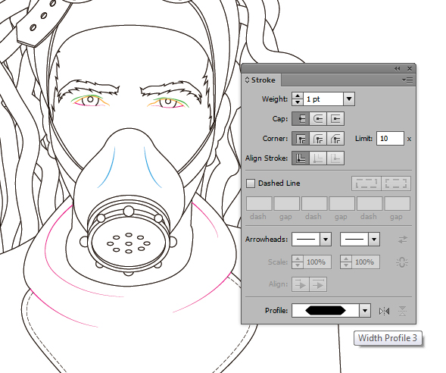Screen dimensions: 446x373
Task: Place arrow tip at path end
Action: (x=318, y=284)
